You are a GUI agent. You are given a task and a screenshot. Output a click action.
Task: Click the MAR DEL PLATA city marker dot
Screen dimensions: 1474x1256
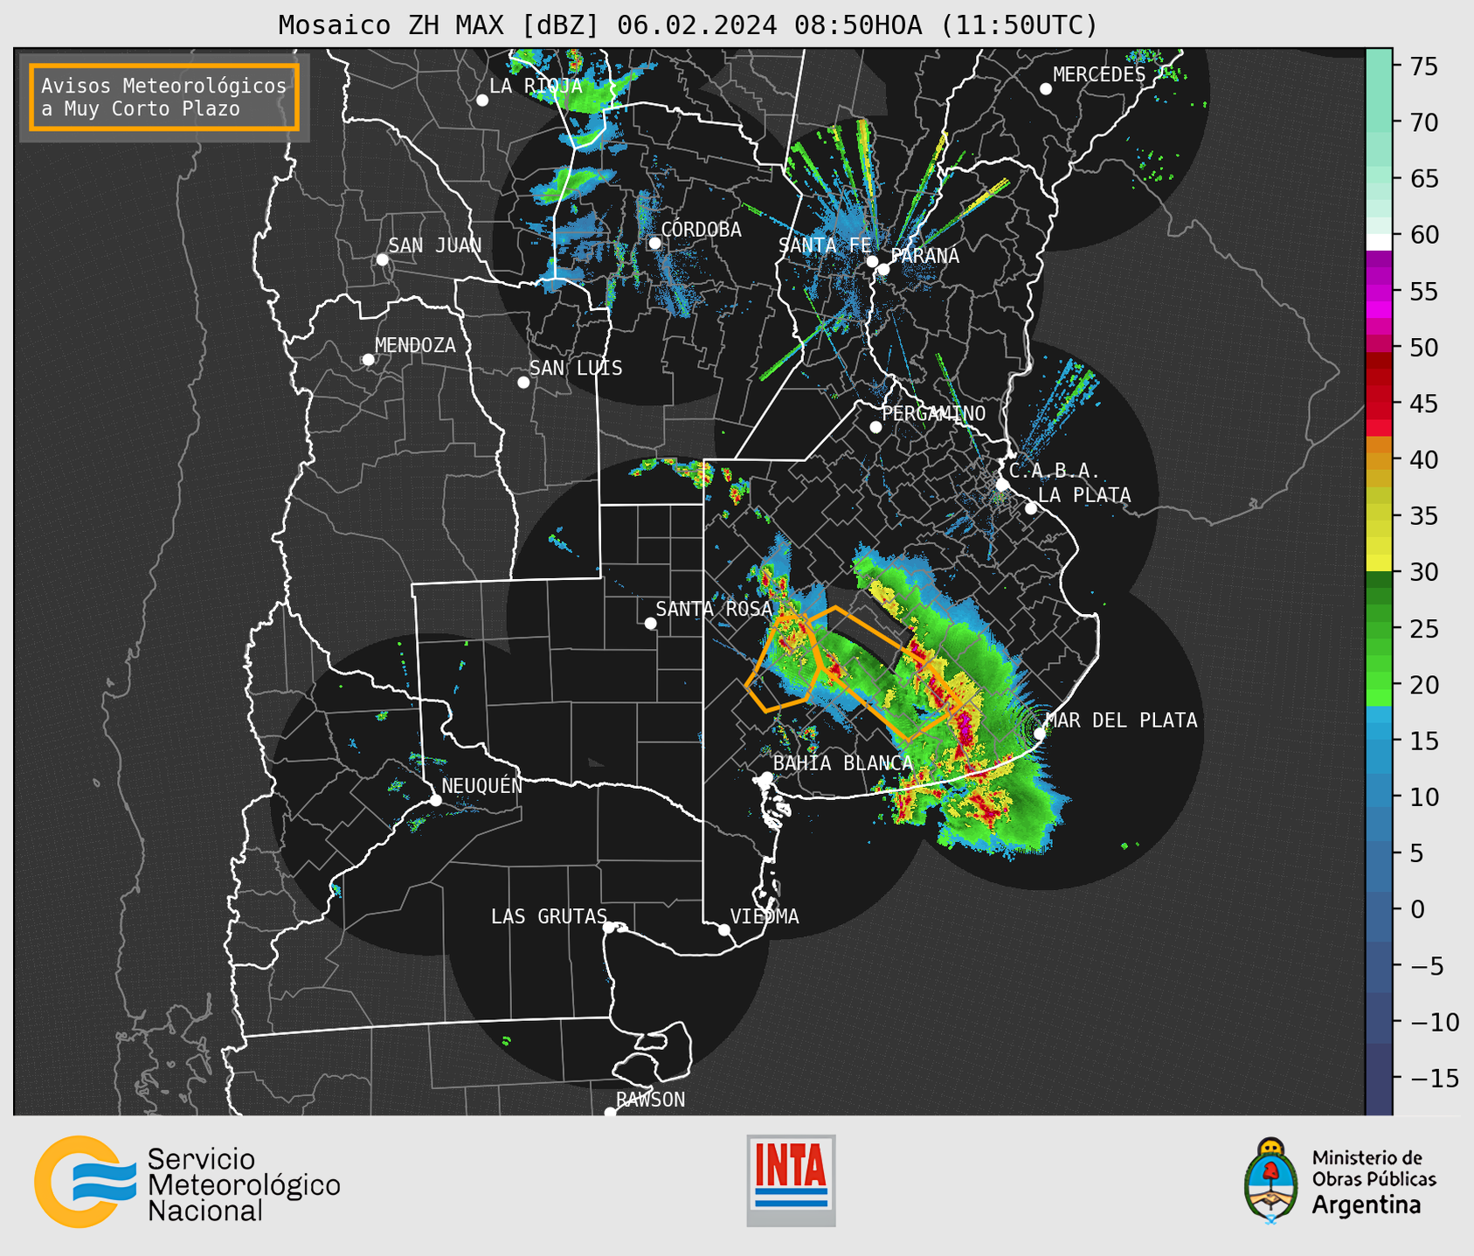click(x=1040, y=733)
